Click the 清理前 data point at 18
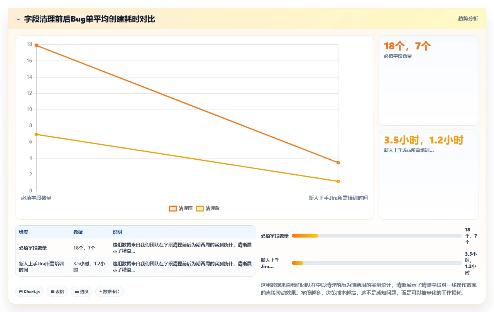The image size is (494, 312). [x=36, y=45]
